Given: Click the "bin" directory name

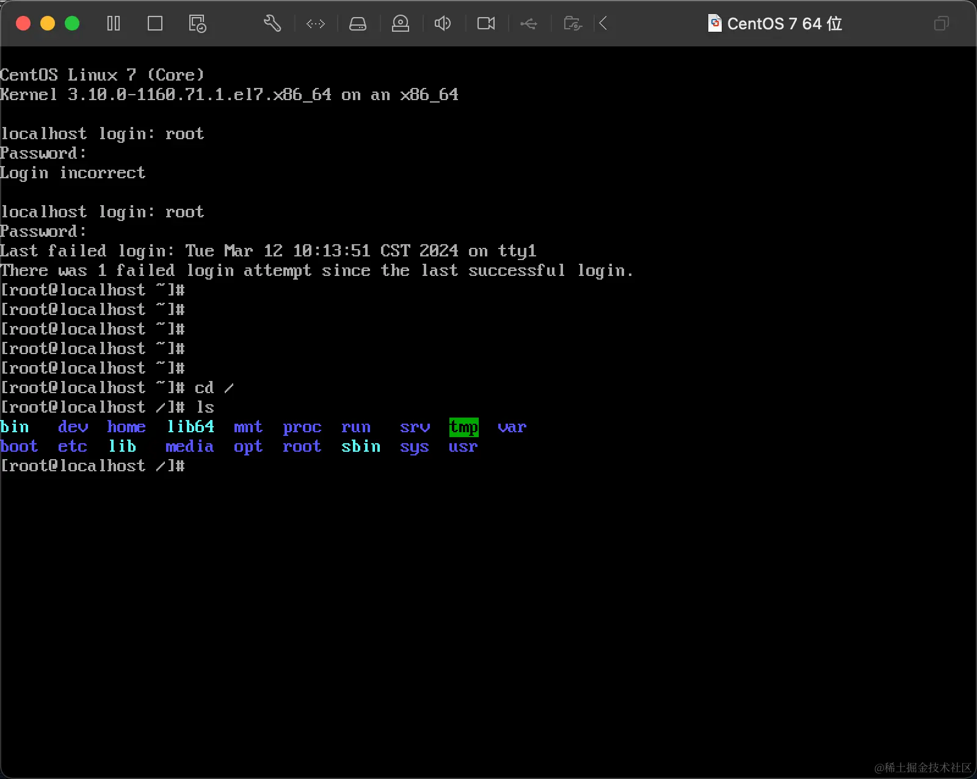Looking at the screenshot, I should pyautogui.click(x=15, y=427).
